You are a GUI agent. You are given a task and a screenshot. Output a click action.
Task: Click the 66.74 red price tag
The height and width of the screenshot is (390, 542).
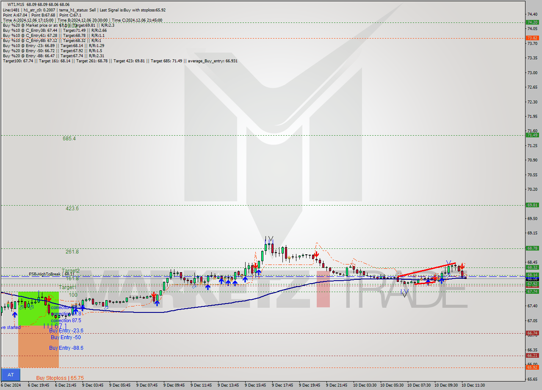pyautogui.click(x=532, y=333)
